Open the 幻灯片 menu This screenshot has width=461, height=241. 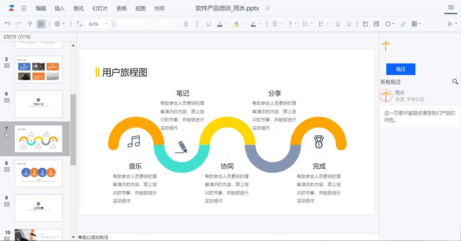click(x=100, y=8)
